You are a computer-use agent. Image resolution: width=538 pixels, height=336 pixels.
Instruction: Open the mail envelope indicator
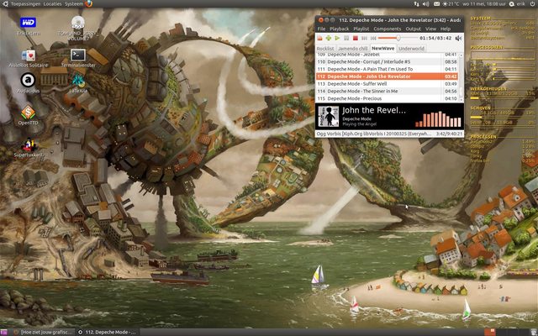(x=436, y=4)
